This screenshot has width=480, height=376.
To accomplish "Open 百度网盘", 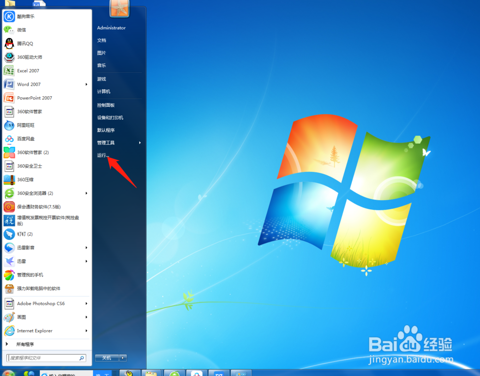I will [47, 139].
